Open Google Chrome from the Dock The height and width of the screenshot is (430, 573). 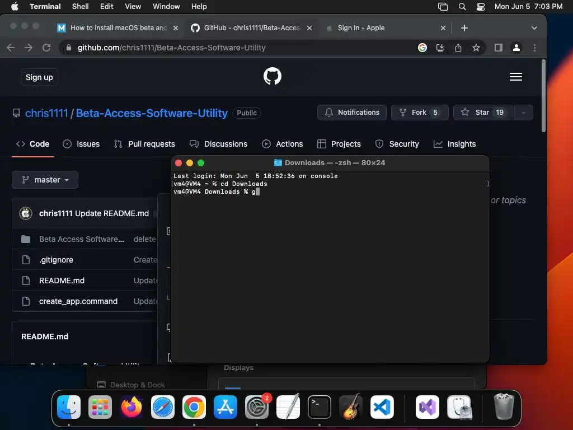(x=194, y=407)
